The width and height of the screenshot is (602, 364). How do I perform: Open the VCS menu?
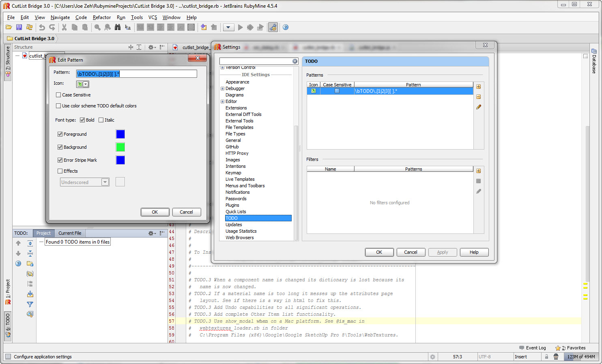pos(153,17)
